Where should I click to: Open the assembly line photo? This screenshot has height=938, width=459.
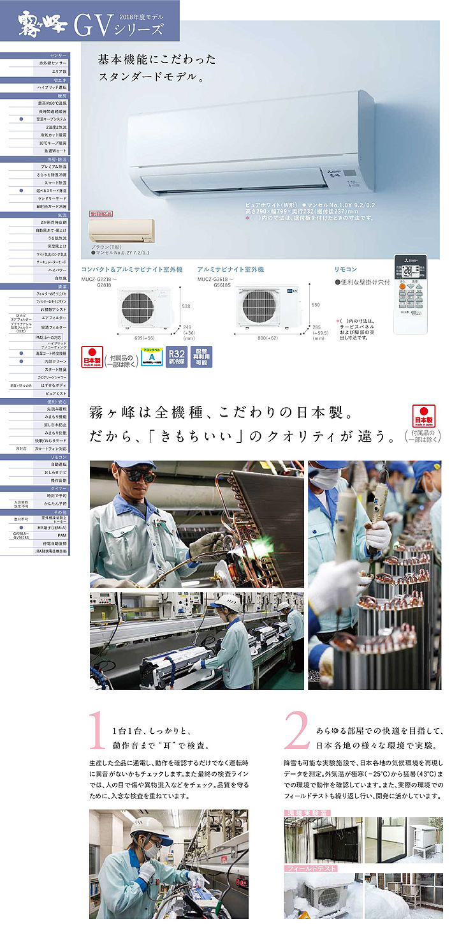pyautogui.click(x=196, y=641)
